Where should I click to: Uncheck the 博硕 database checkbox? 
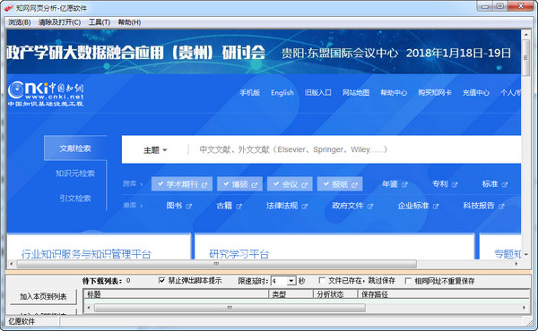point(226,183)
